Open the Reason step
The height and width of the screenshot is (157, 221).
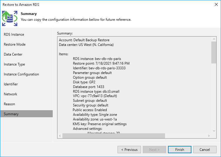[9, 104]
